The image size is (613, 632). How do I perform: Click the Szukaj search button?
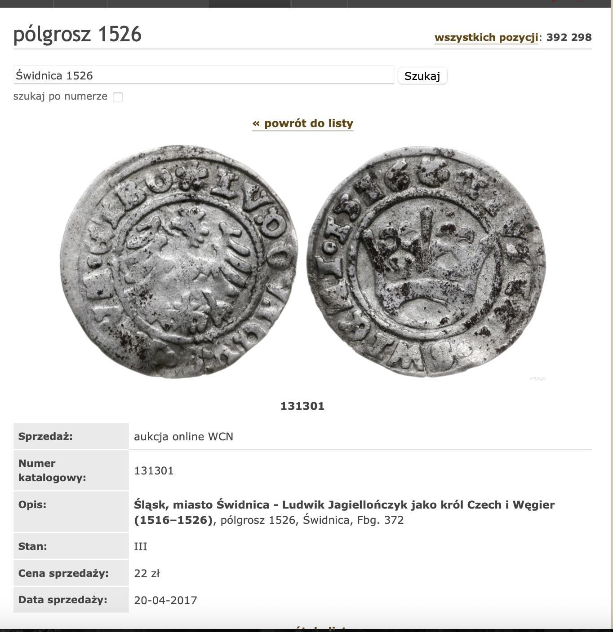tap(422, 76)
